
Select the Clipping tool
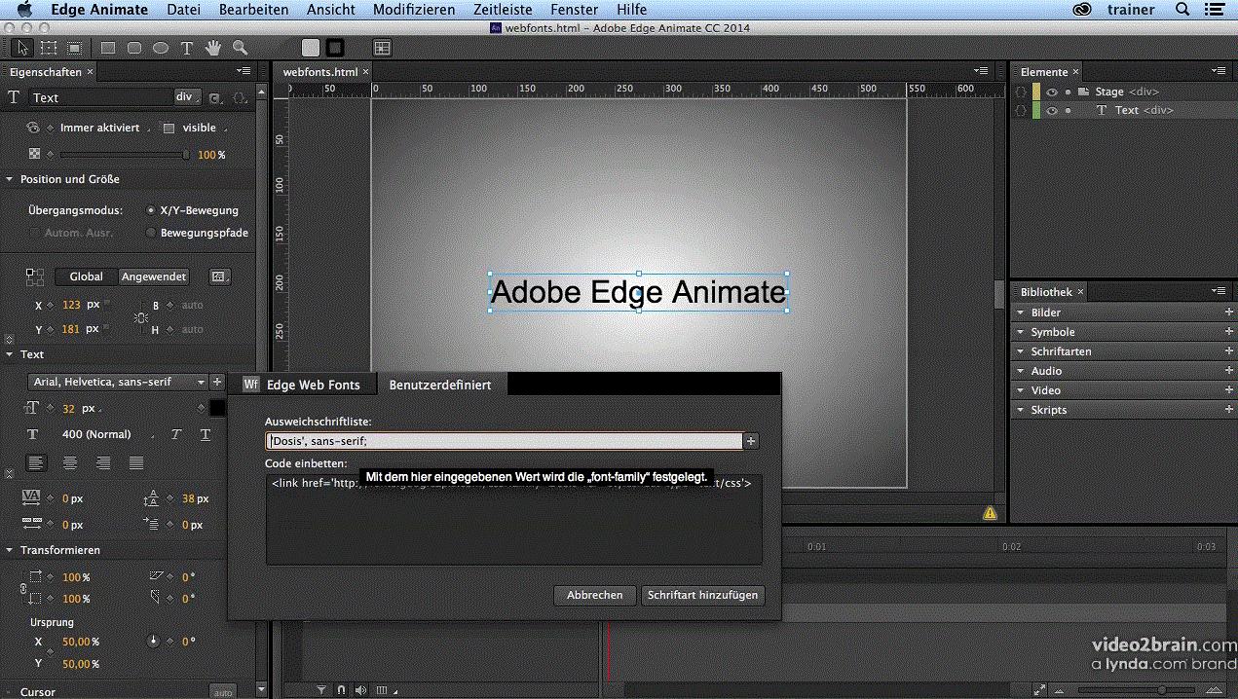[74, 47]
